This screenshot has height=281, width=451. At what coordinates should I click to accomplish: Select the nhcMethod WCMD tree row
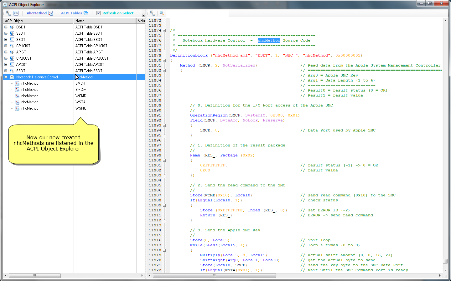[30, 96]
